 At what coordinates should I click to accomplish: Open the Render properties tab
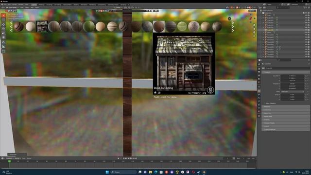pyautogui.click(x=259, y=68)
